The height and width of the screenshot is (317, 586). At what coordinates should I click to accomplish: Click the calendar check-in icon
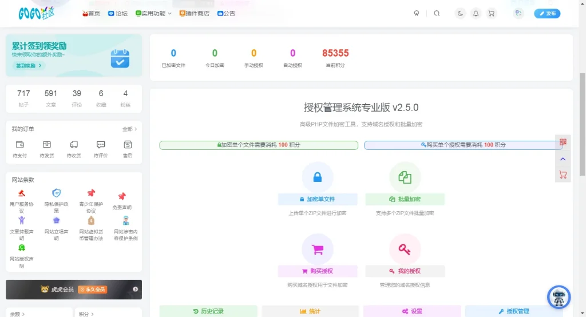120,58
